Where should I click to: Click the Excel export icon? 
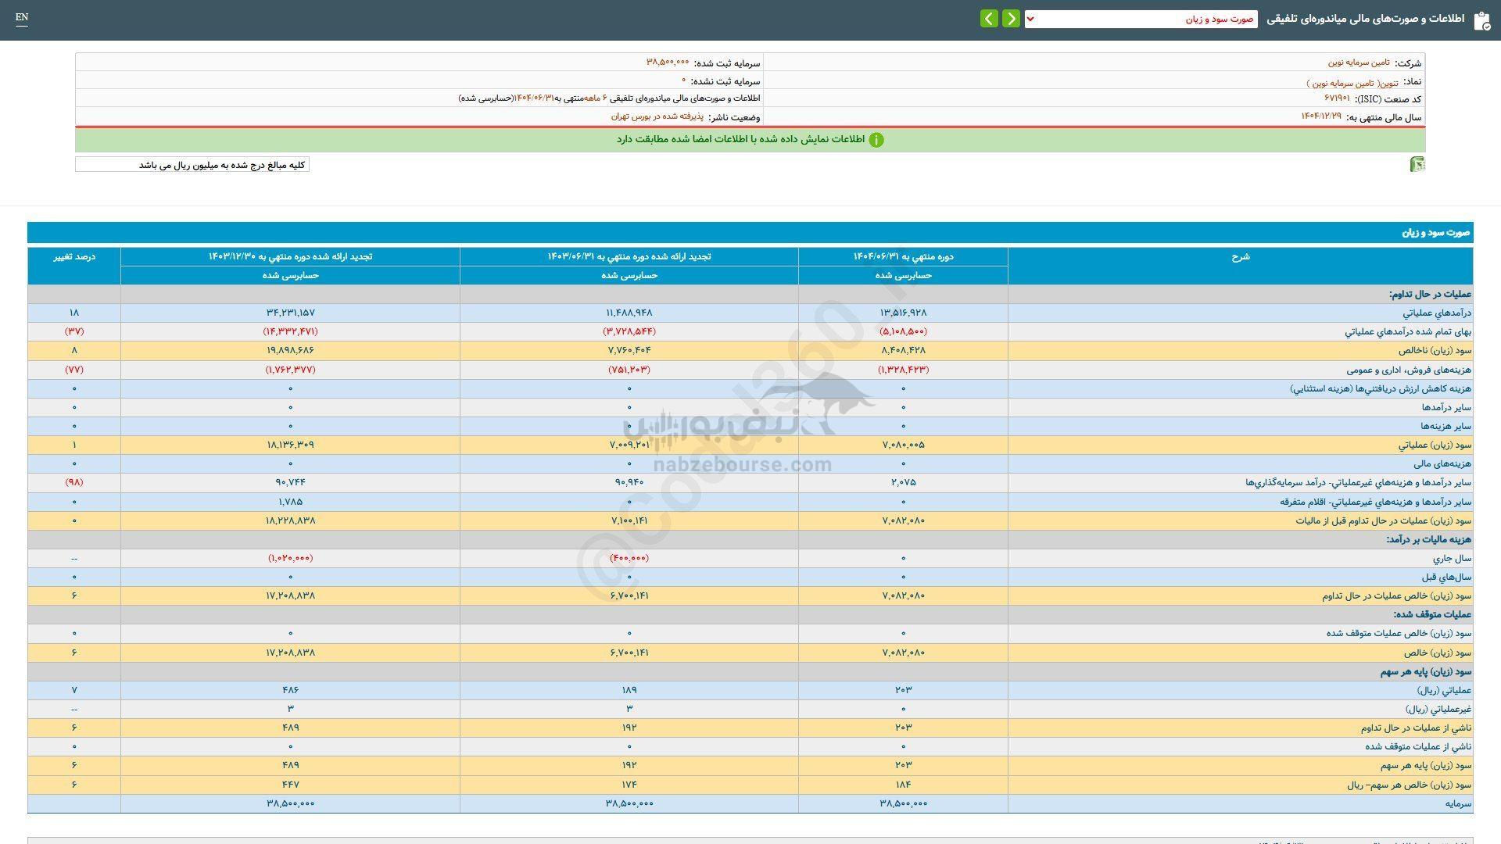(x=1417, y=164)
